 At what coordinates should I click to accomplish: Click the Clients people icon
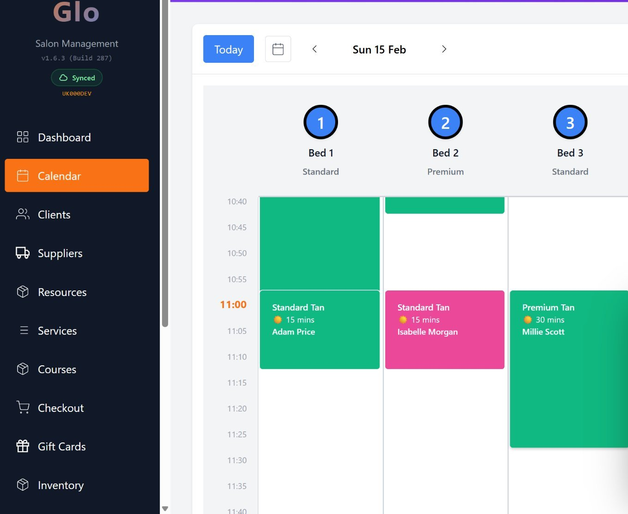[x=22, y=214]
